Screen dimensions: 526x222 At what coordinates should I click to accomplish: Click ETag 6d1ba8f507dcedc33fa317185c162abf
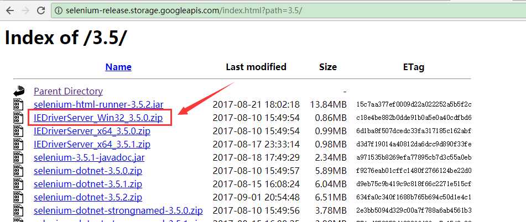[414, 131]
